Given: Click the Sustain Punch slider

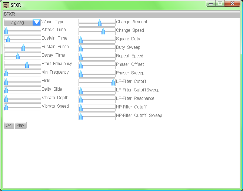Looking at the screenshot, I should click(23, 47).
